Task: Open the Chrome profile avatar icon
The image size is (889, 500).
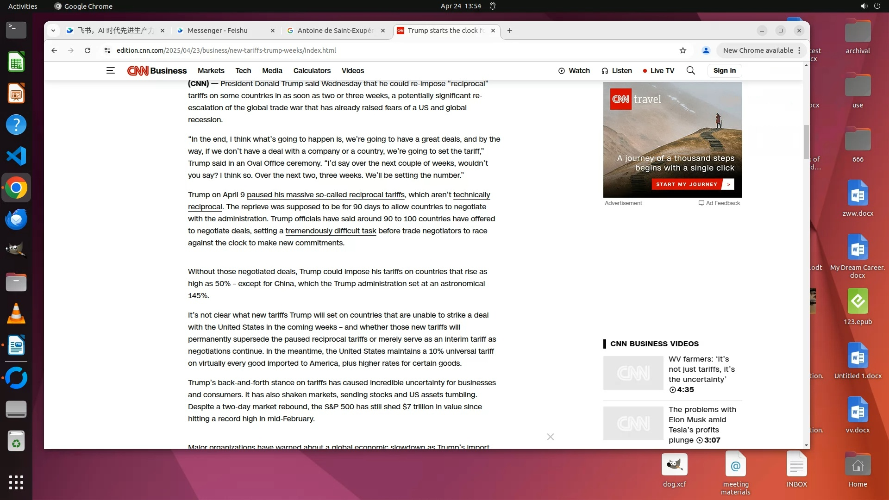Action: [706, 50]
